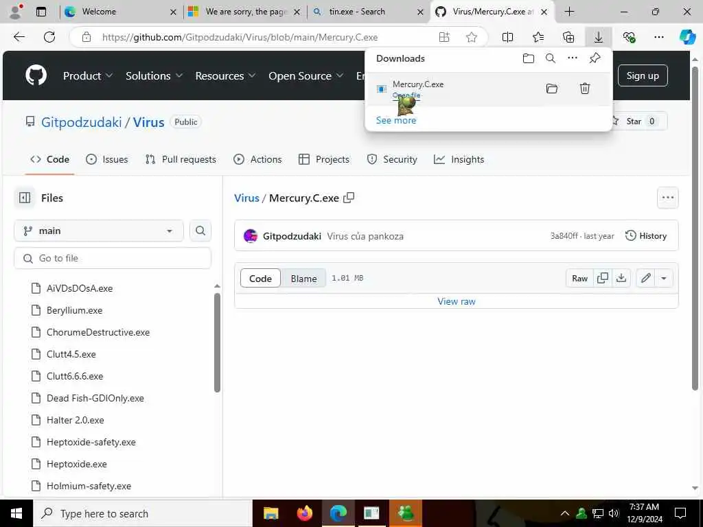Select Code view toggle button
The height and width of the screenshot is (527, 703).
pos(260,279)
